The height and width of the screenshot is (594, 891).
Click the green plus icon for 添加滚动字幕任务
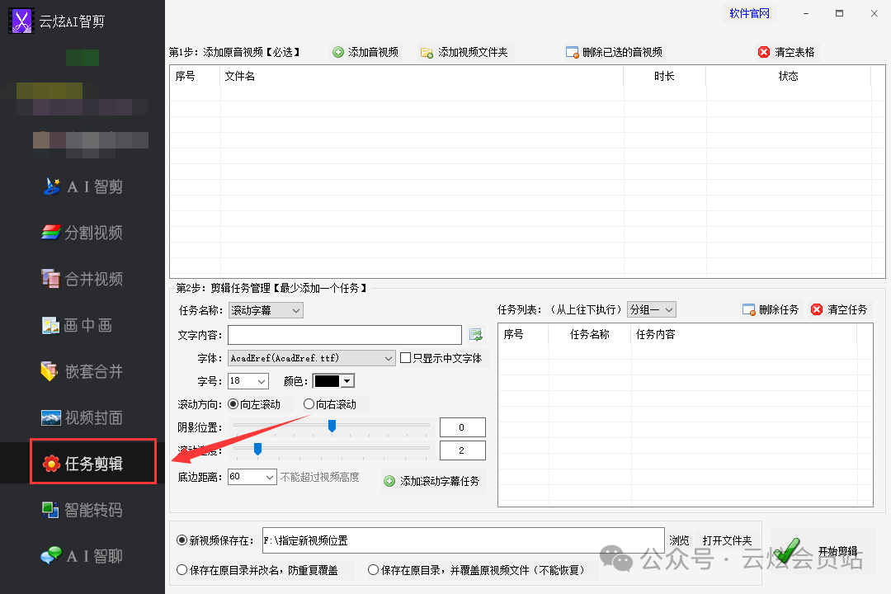pyautogui.click(x=389, y=482)
